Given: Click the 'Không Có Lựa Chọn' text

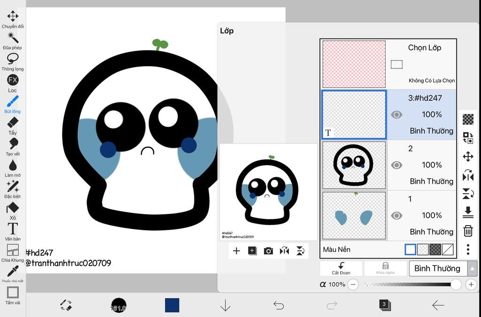Looking at the screenshot, I should tap(432, 81).
